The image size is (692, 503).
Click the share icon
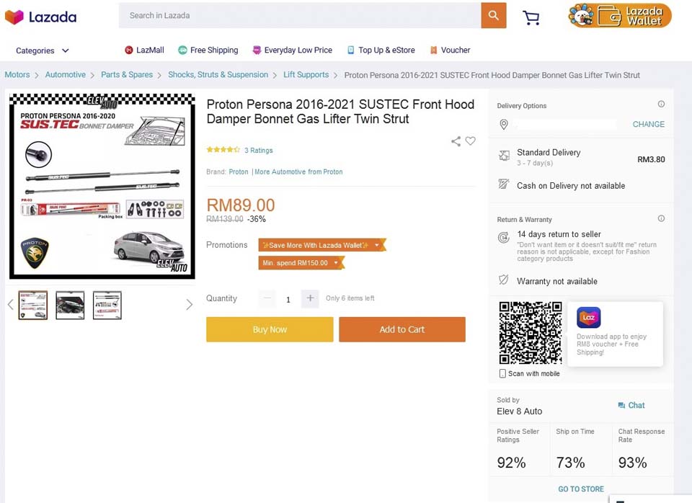point(456,141)
